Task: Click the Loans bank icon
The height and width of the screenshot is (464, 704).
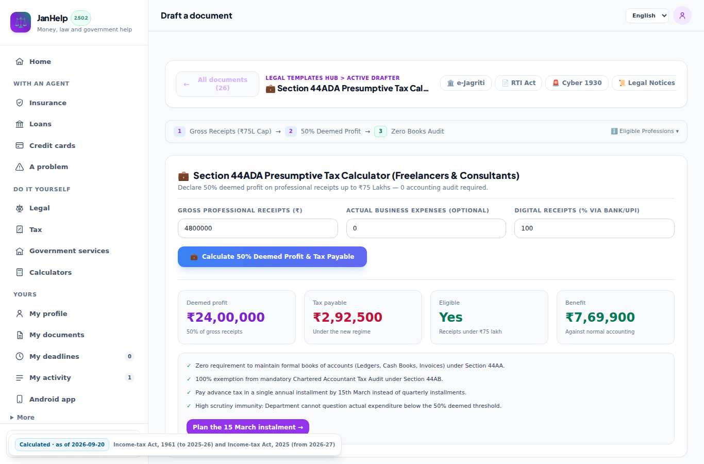Action: [20, 124]
